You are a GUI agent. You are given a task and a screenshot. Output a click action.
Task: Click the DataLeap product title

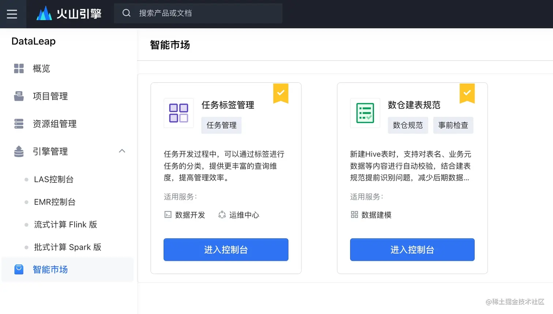point(34,41)
